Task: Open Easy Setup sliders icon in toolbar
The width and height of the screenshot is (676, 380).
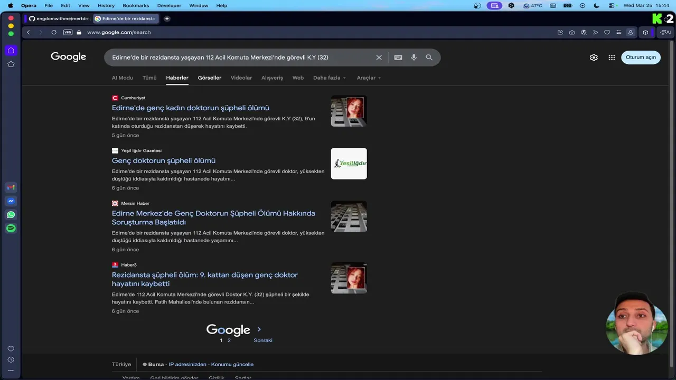Action: coord(618,32)
